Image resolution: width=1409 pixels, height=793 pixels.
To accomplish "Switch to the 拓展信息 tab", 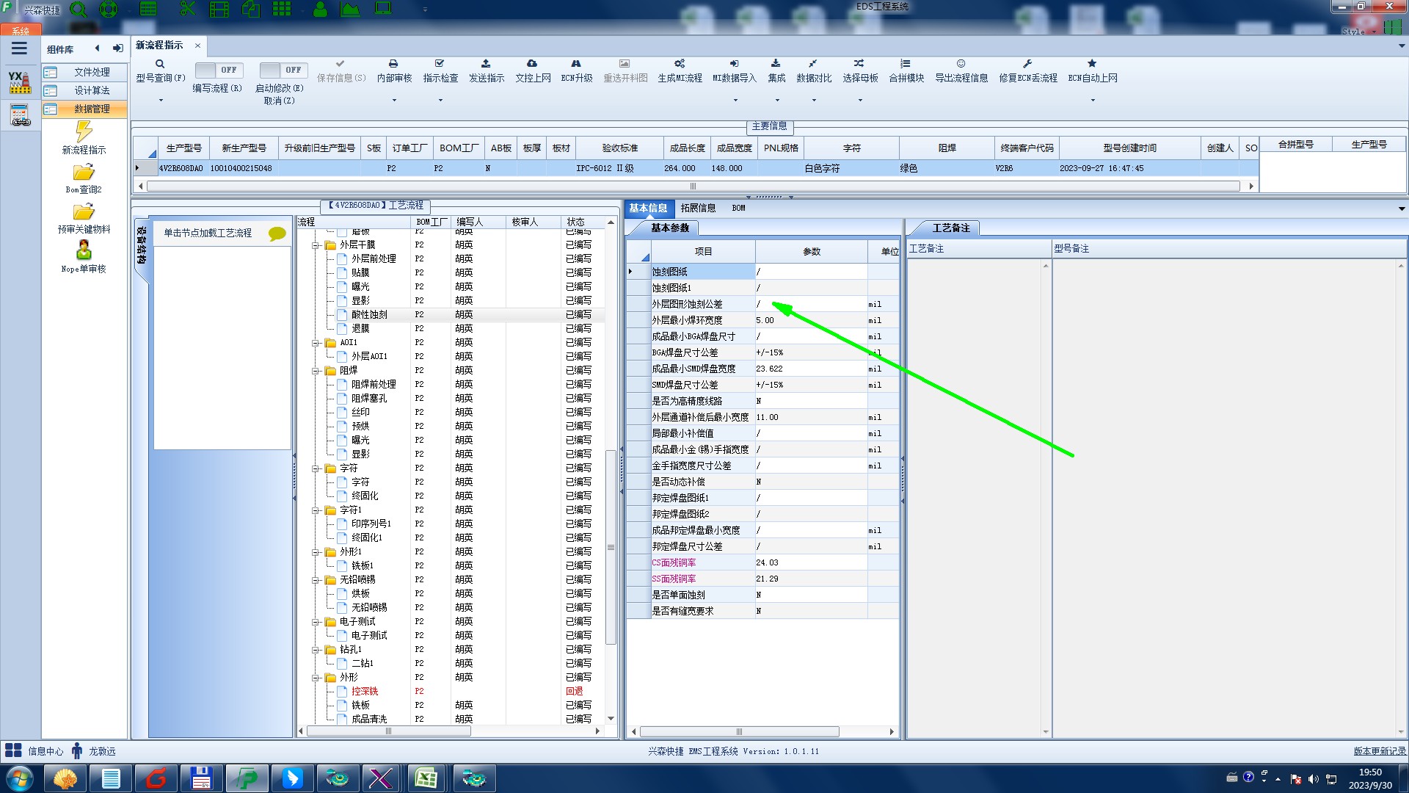I will [x=697, y=208].
